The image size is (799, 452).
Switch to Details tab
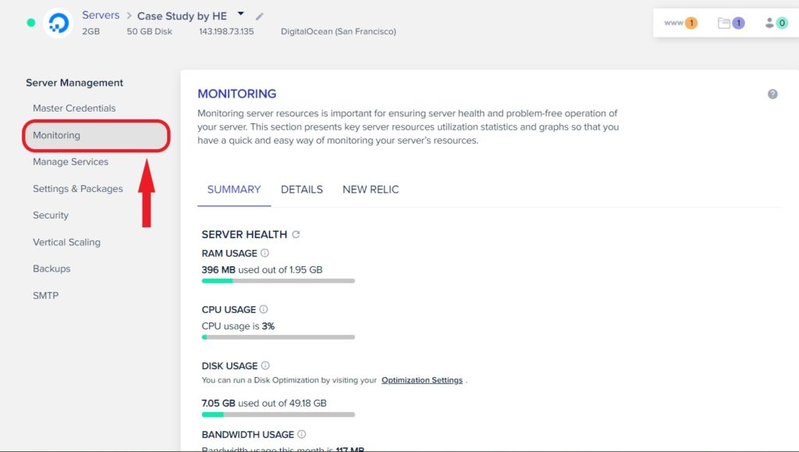tap(302, 190)
